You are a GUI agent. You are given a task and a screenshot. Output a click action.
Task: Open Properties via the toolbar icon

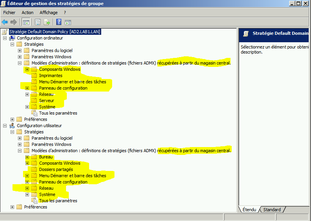[38, 22]
